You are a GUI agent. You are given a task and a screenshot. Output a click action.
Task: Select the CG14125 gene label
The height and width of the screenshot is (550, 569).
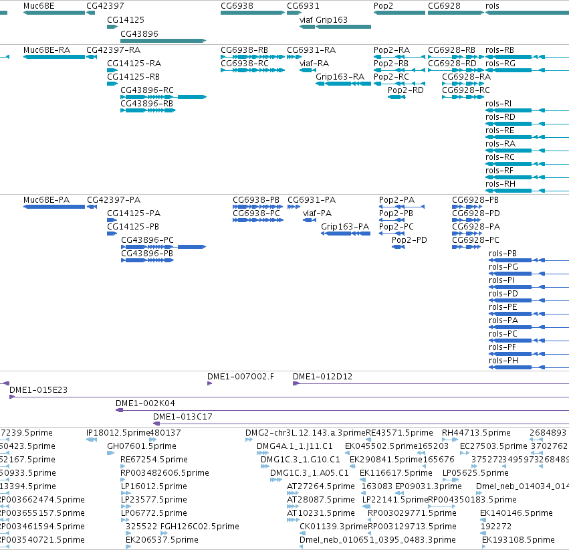point(126,19)
